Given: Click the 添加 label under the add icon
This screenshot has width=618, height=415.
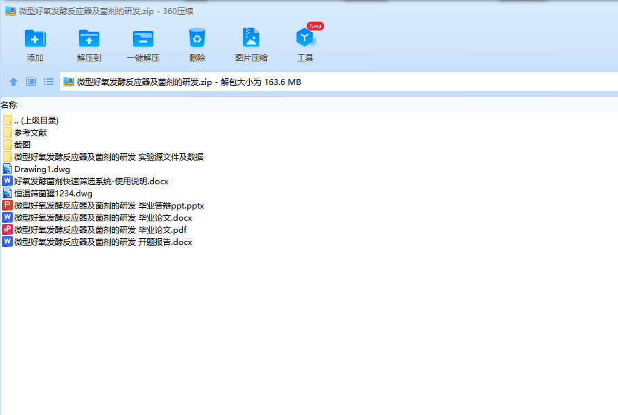Looking at the screenshot, I should [35, 58].
